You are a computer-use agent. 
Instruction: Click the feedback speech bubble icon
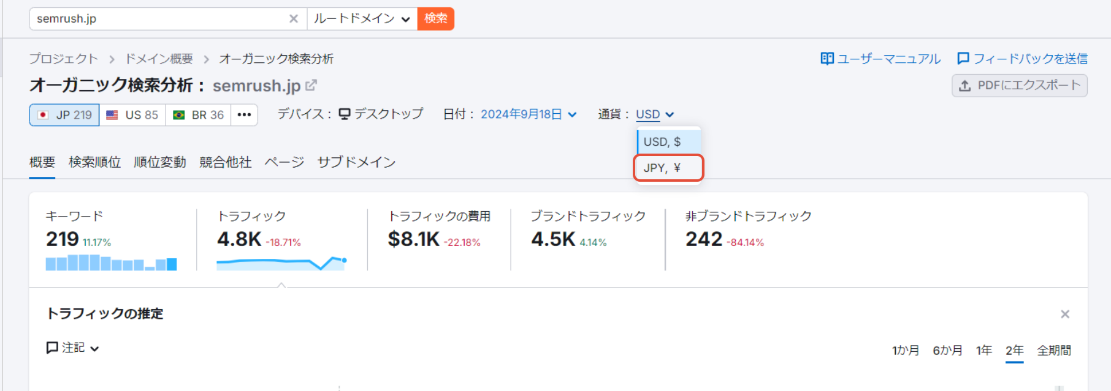point(963,59)
